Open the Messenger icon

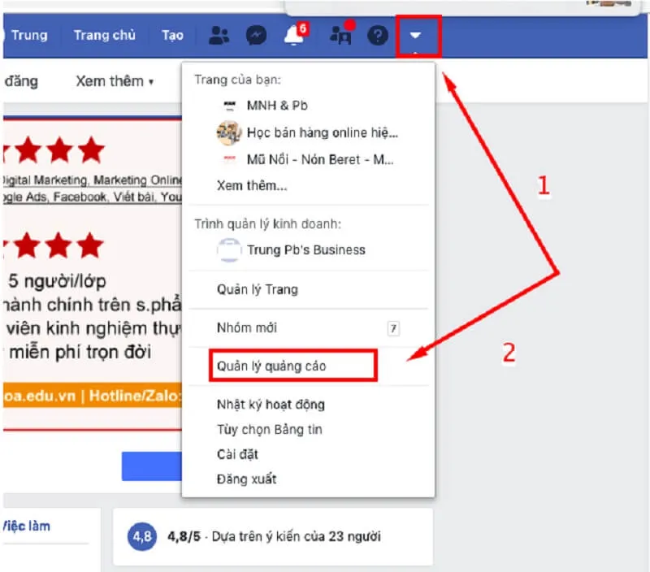256,35
